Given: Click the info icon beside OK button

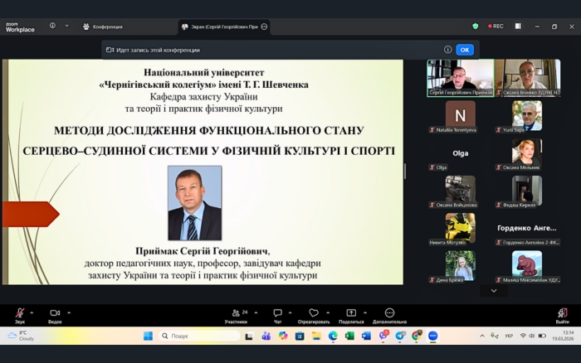Looking at the screenshot, I should [x=447, y=50].
